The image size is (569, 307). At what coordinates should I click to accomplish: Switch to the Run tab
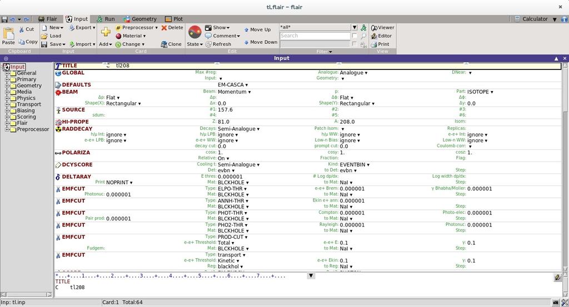tap(106, 19)
